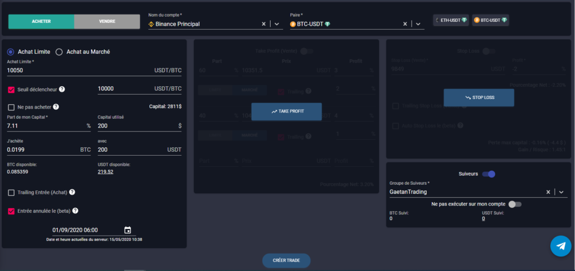Screen dimensions: 575x271
Task: Click the Achat Limite price input field
Action: (x=79, y=71)
